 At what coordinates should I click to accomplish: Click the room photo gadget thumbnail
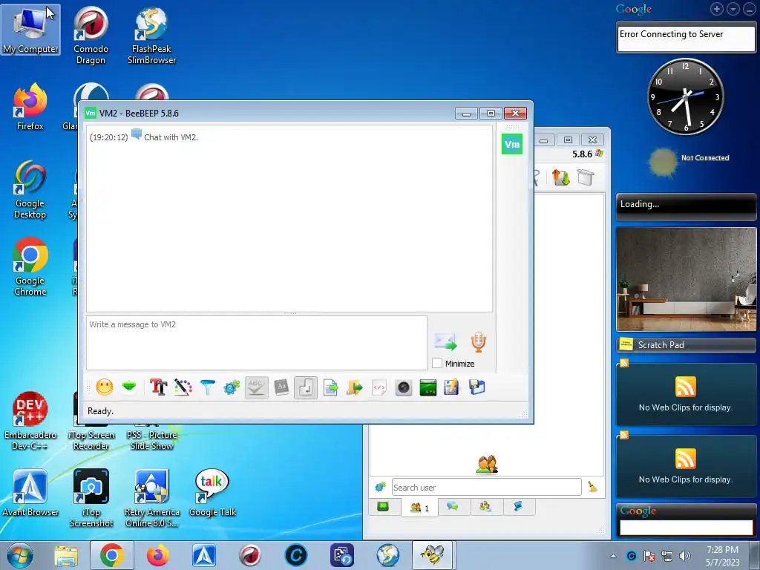[686, 279]
